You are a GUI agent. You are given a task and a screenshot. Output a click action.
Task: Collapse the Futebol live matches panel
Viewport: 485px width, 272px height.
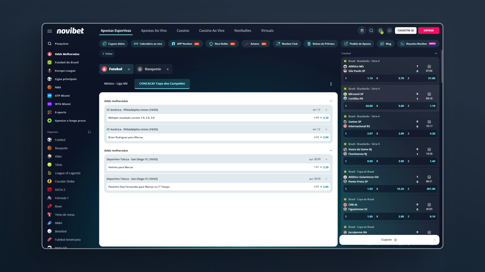coord(436,53)
